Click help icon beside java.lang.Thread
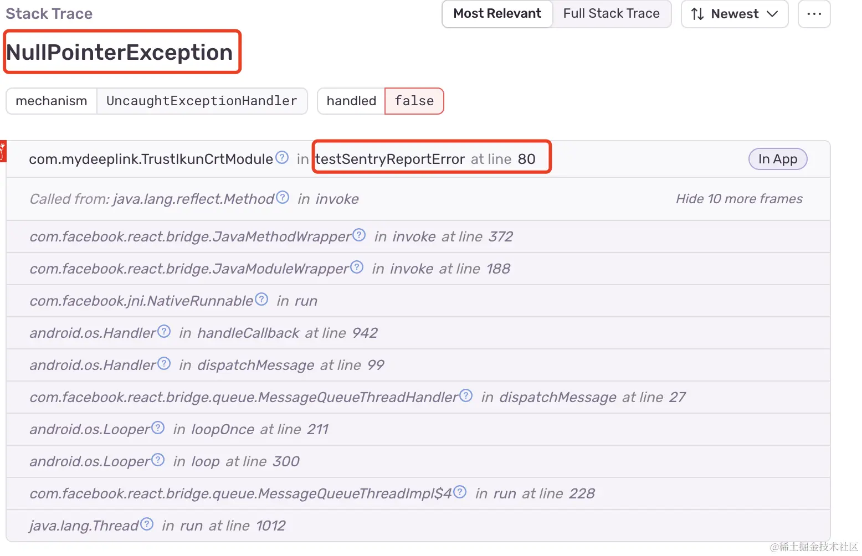 pos(146,524)
